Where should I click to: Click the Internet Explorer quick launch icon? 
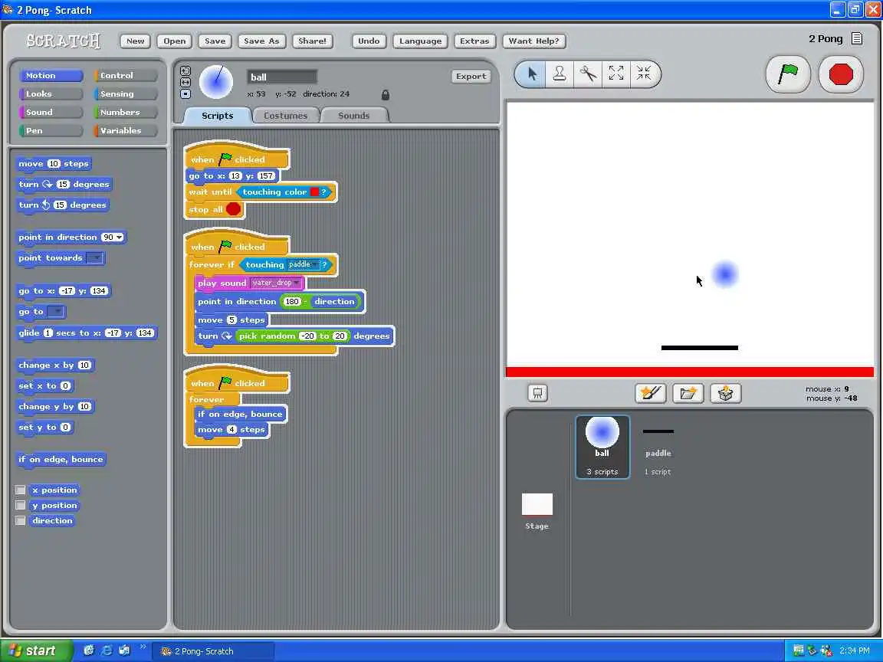click(107, 651)
